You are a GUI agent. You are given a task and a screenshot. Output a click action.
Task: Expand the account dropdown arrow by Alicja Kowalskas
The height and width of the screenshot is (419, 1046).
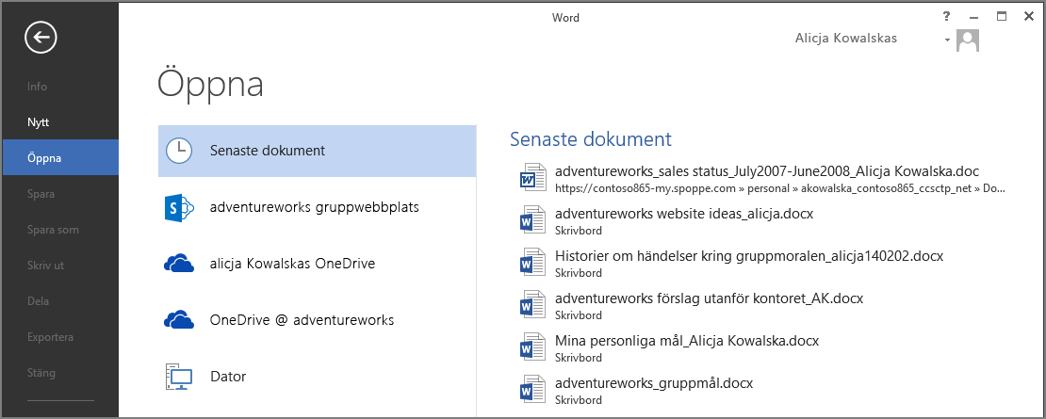coord(947,40)
